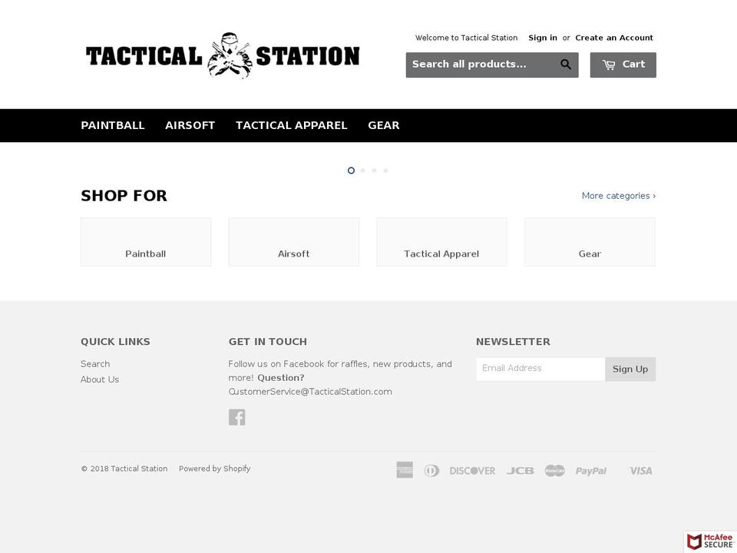
Task: Click the JCB payment icon
Action: (520, 471)
